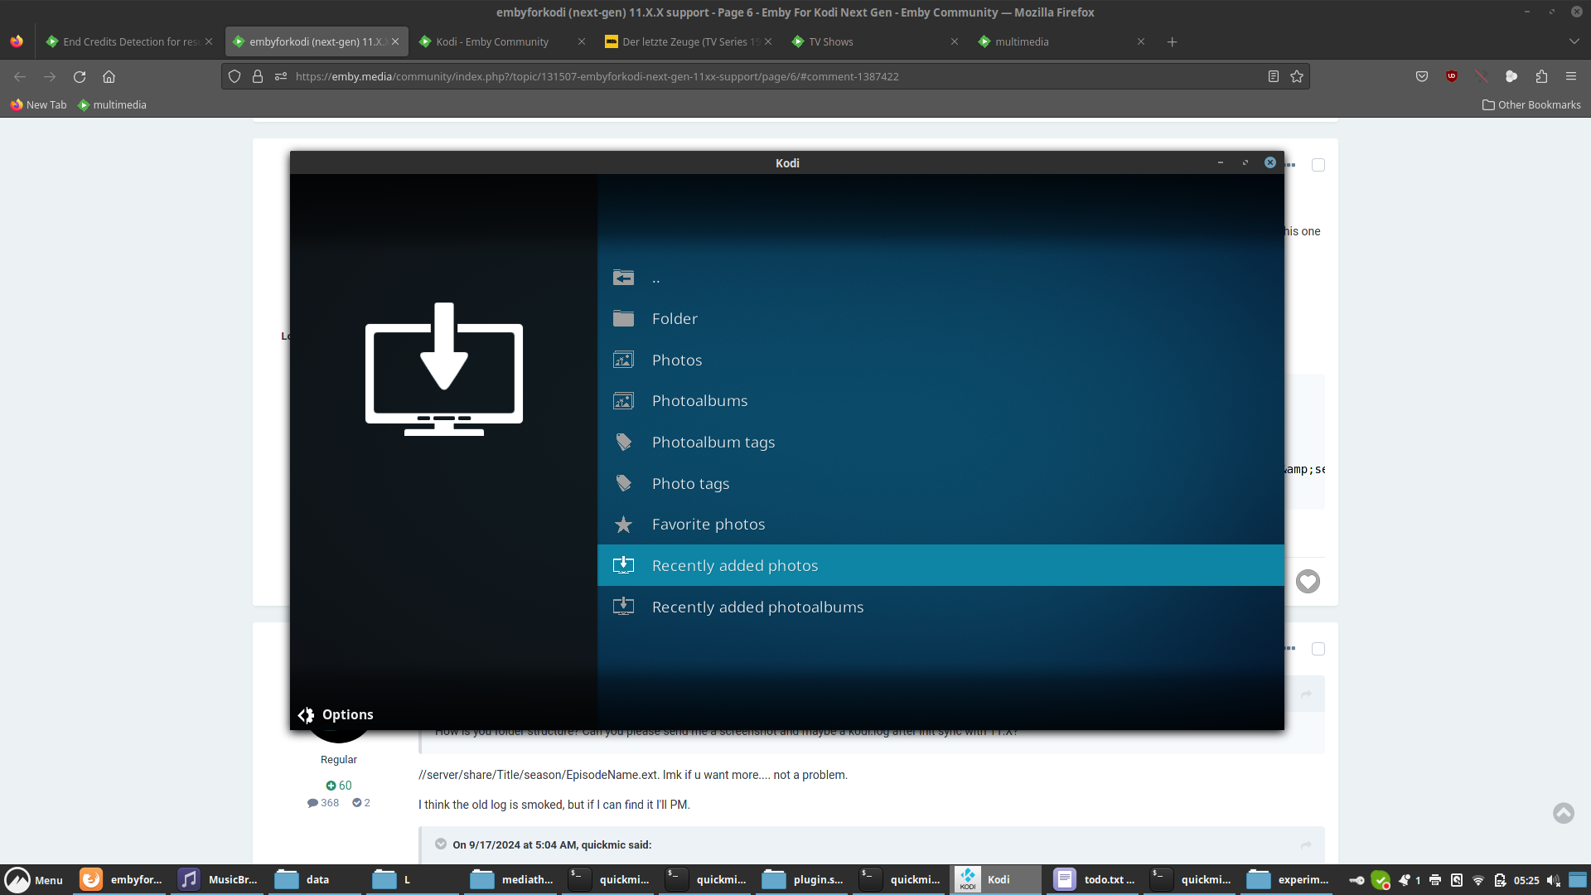
Task: Expand the list all tabs chevron
Action: (x=1574, y=41)
